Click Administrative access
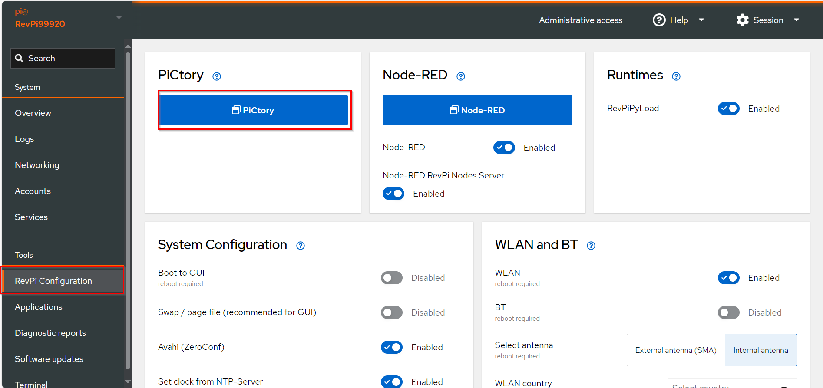 (x=581, y=20)
